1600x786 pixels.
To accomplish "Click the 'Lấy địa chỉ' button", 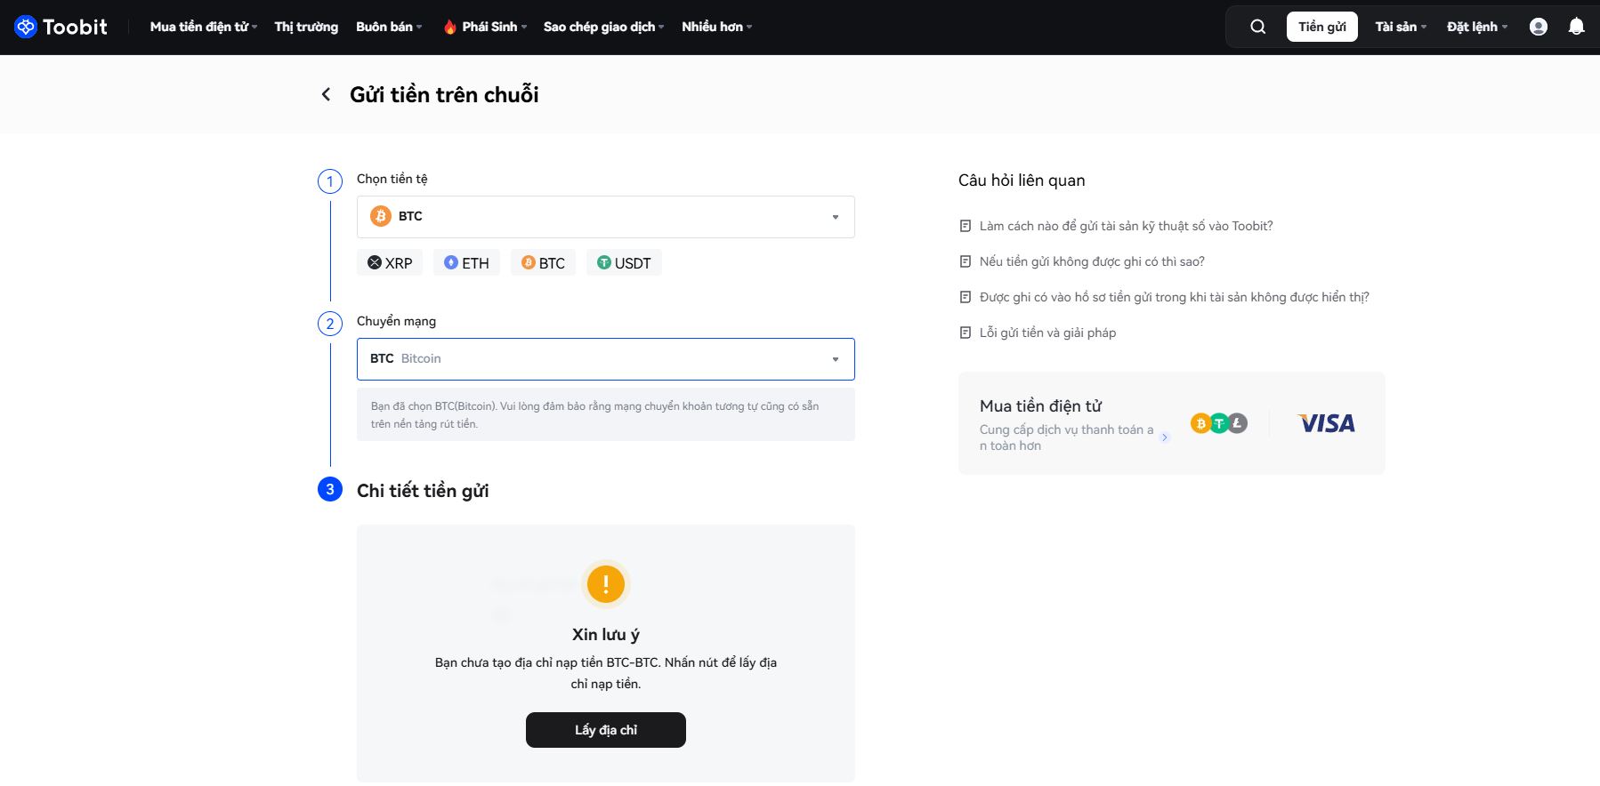I will click(x=606, y=730).
